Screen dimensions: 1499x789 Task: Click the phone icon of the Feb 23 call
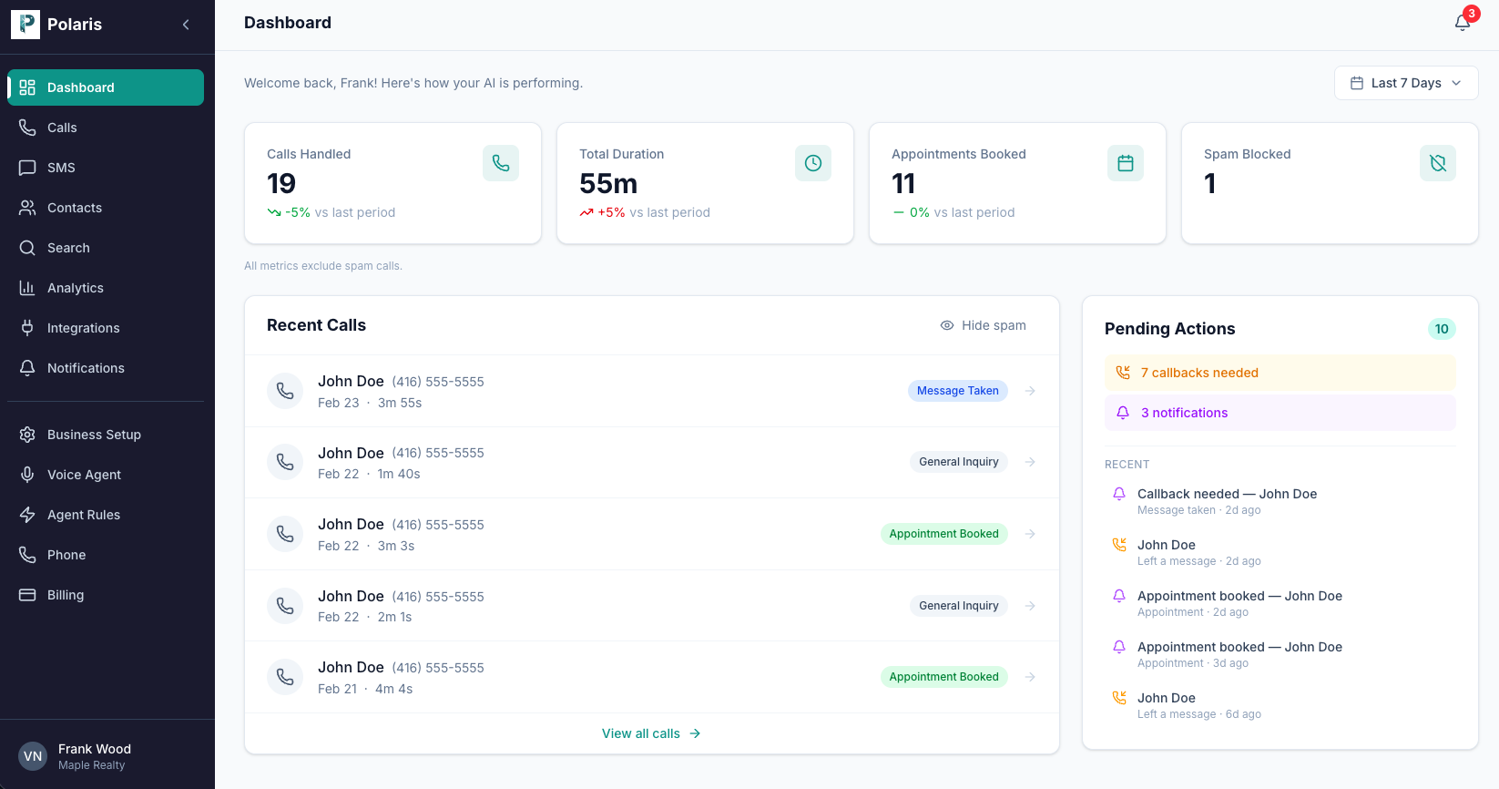[x=285, y=391]
